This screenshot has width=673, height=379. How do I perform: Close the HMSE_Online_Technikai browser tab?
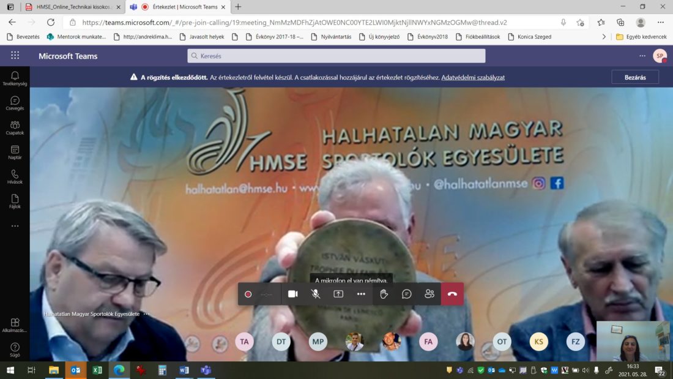point(119,7)
